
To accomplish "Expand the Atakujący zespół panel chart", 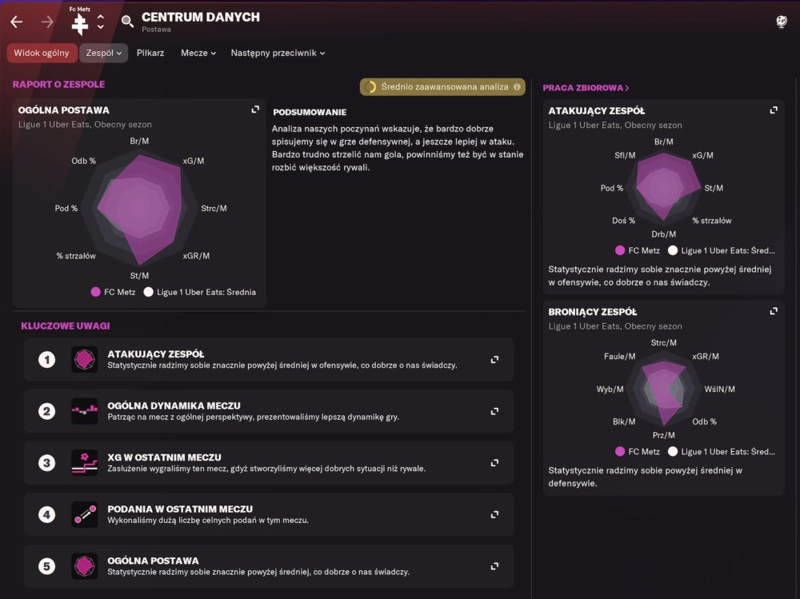I will [x=774, y=110].
